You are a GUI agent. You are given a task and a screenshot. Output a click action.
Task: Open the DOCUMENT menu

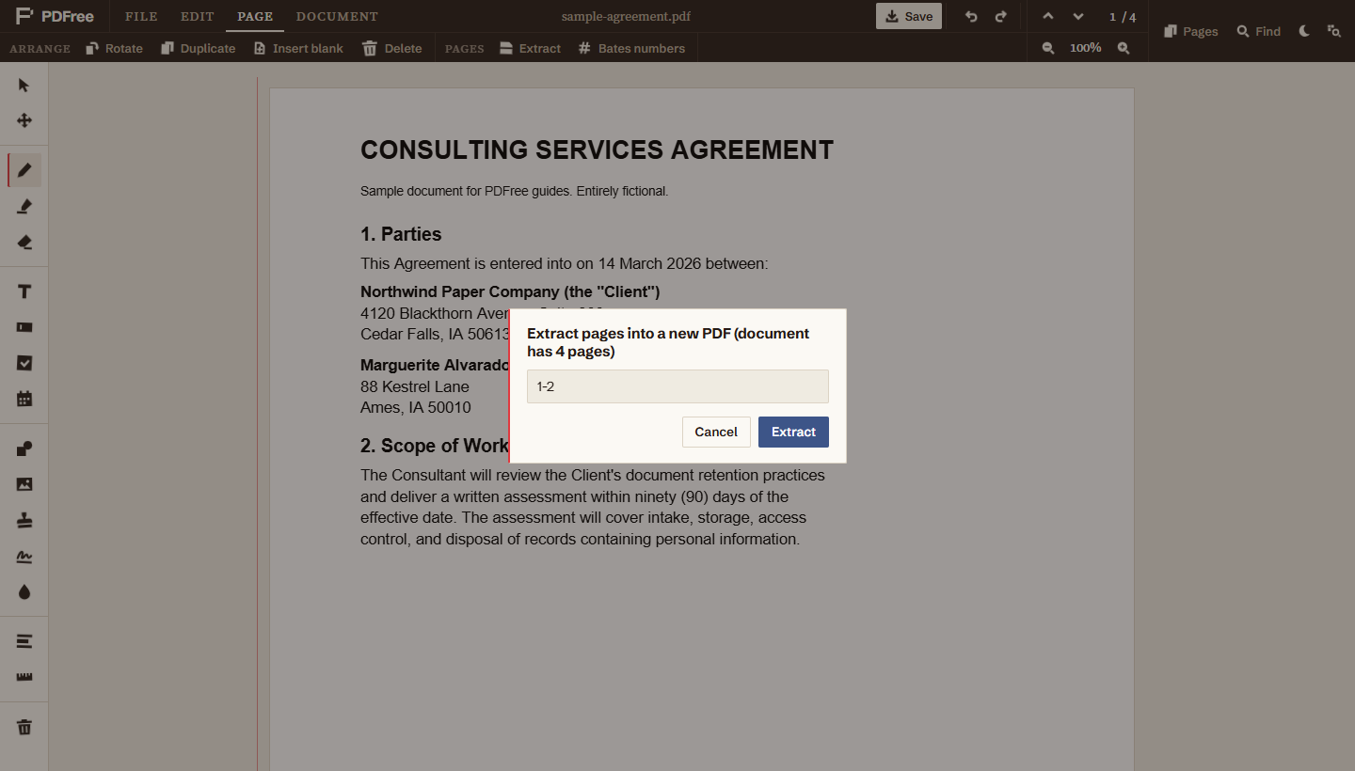337,16
